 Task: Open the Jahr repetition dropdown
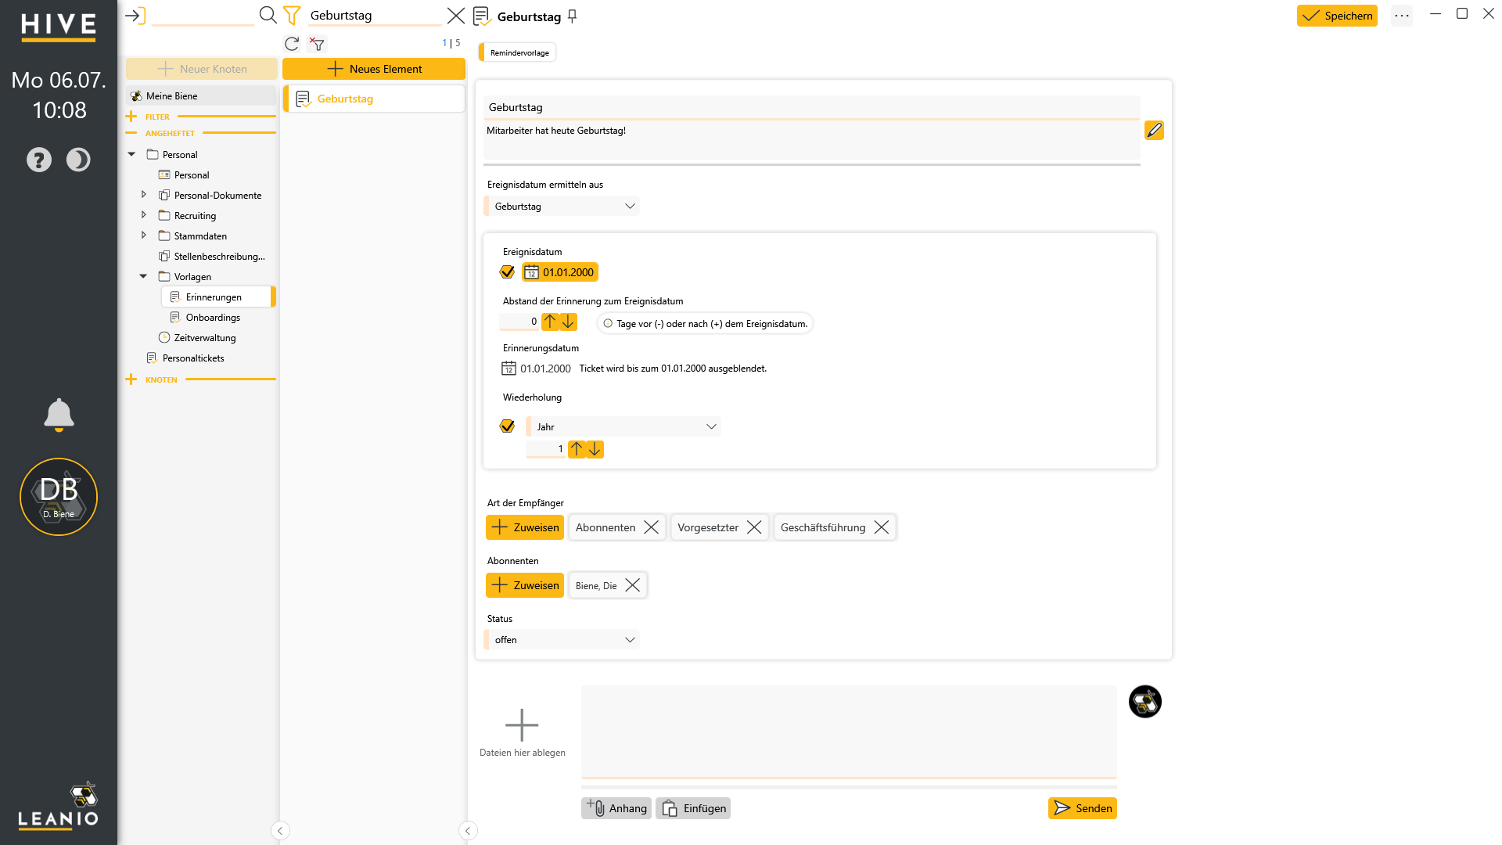(x=623, y=427)
